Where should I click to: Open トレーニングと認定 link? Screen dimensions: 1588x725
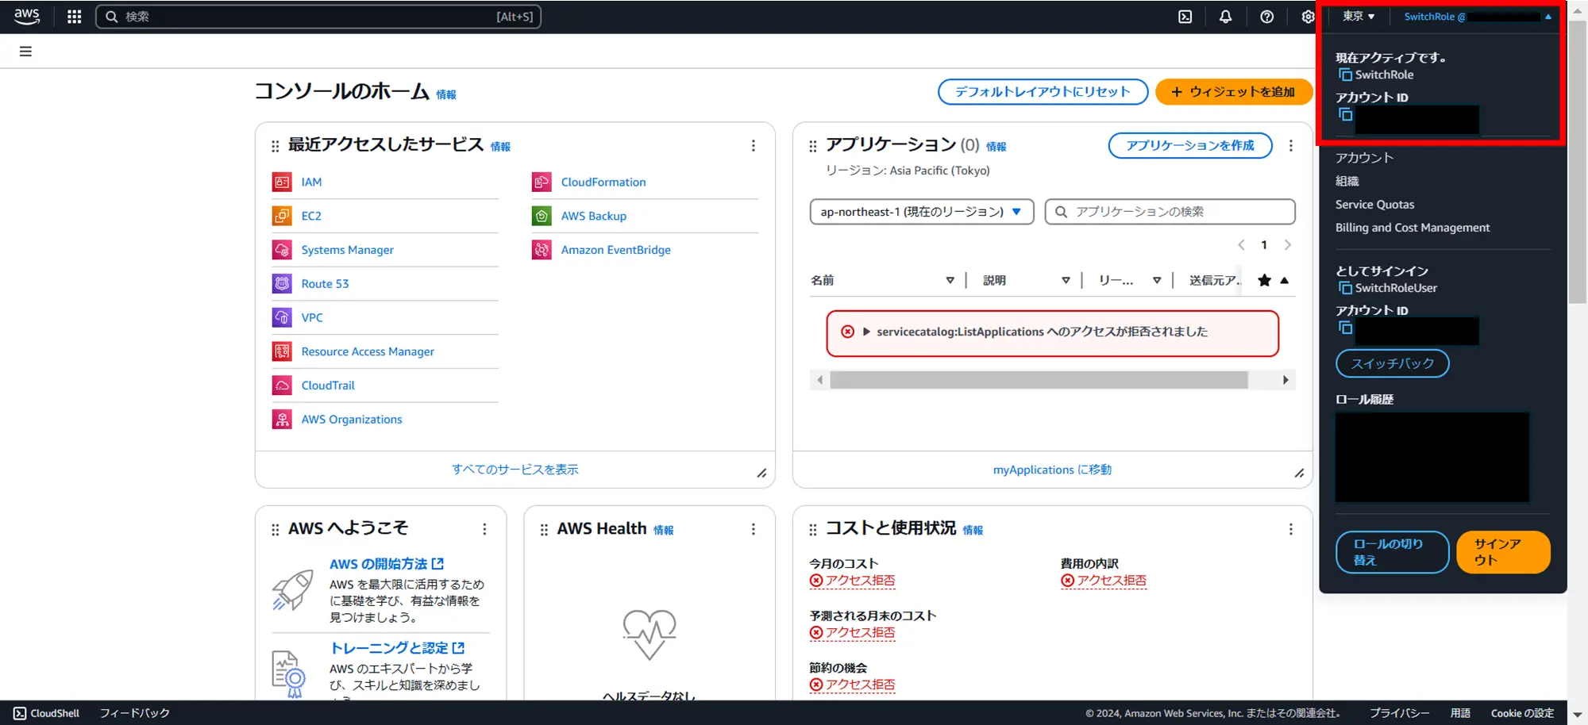[x=397, y=648]
